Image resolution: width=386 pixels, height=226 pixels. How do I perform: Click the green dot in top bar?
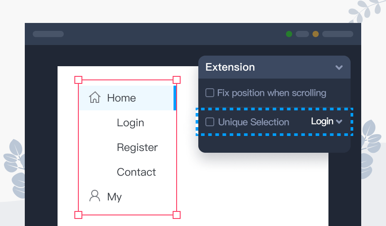(289, 34)
